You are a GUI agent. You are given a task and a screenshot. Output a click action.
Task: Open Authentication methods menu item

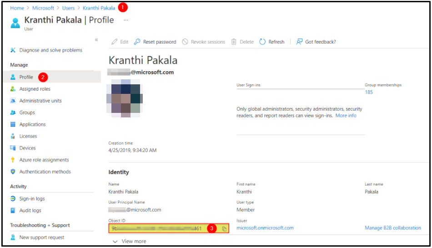pyautogui.click(x=45, y=171)
